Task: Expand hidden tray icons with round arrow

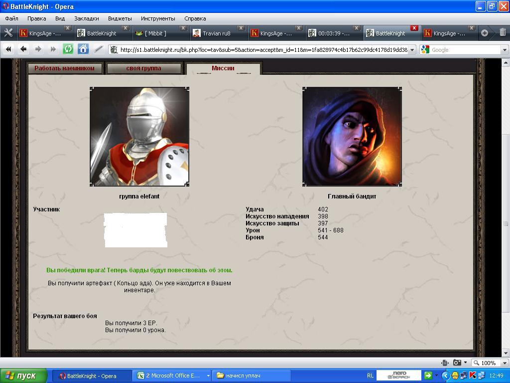Action: tap(445, 376)
